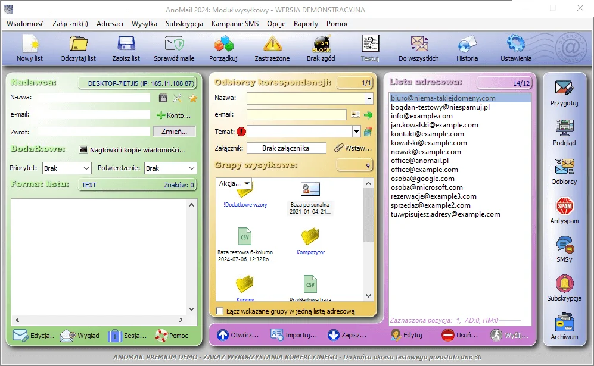Click the Historia toolbar icon
The image size is (594, 366).
[467, 48]
